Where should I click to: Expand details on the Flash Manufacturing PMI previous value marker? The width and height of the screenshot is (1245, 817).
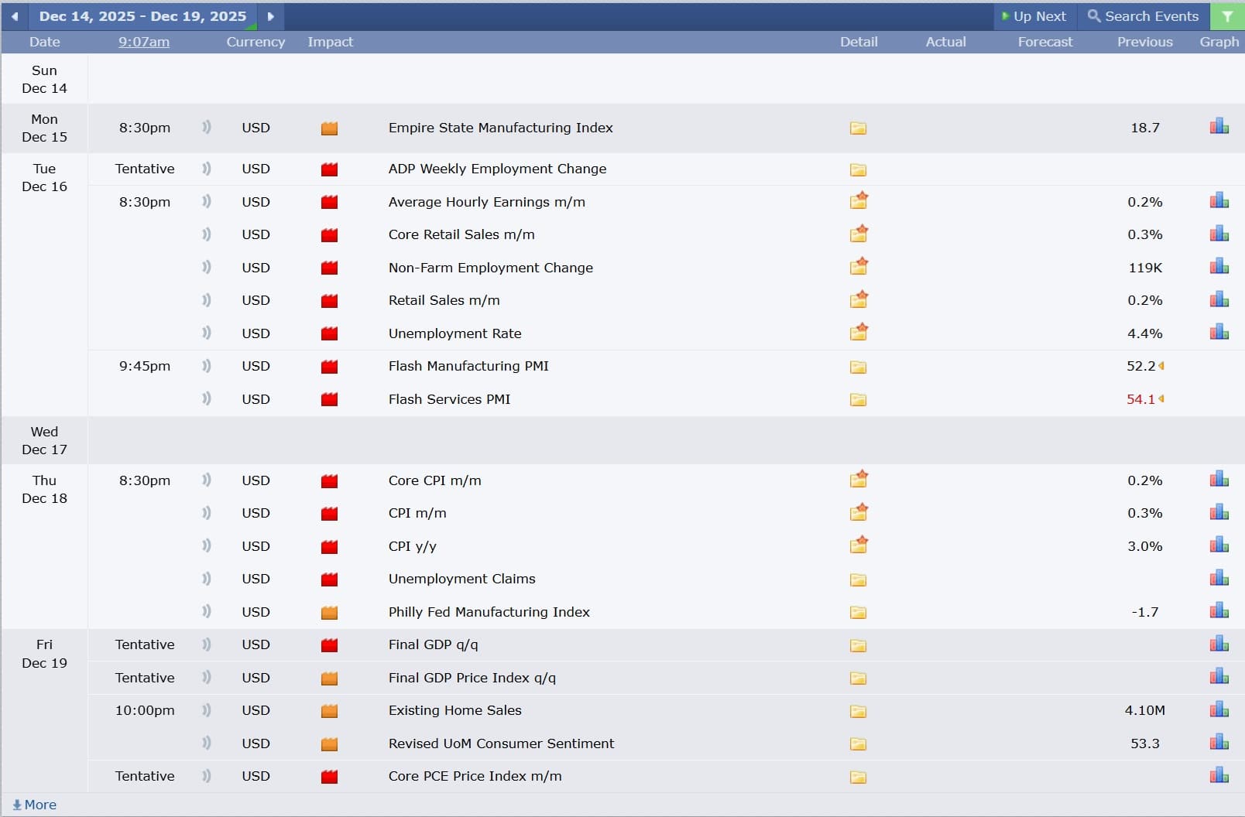(x=1161, y=366)
